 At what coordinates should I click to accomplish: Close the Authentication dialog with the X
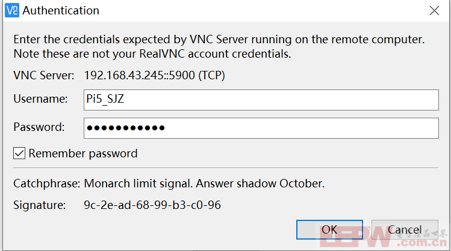(434, 11)
